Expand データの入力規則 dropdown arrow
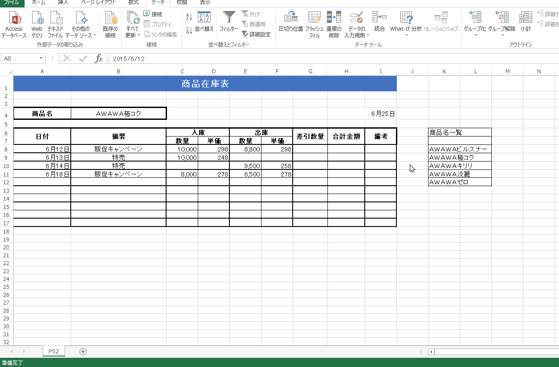 tap(368, 36)
